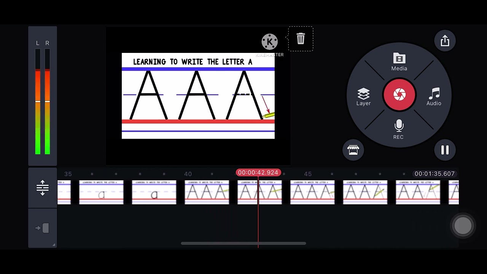The height and width of the screenshot is (274, 487).
Task: Open the Media browser
Action: pos(399,62)
